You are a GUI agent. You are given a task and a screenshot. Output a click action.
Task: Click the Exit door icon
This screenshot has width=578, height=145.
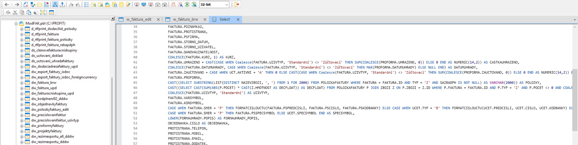[x=237, y=4]
